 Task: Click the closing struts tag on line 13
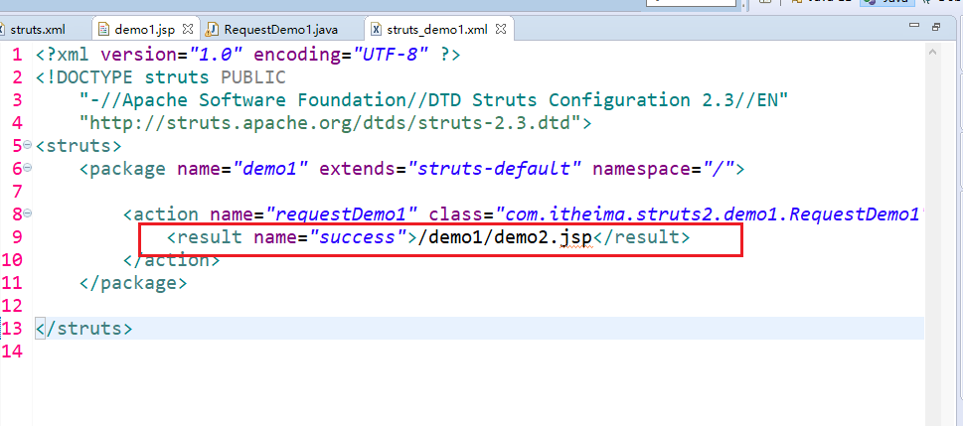coord(84,329)
